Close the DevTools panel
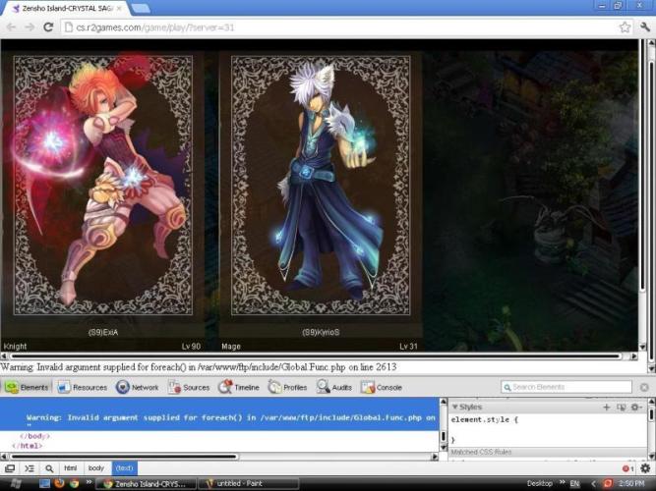This screenshot has height=491, width=656. [x=644, y=387]
